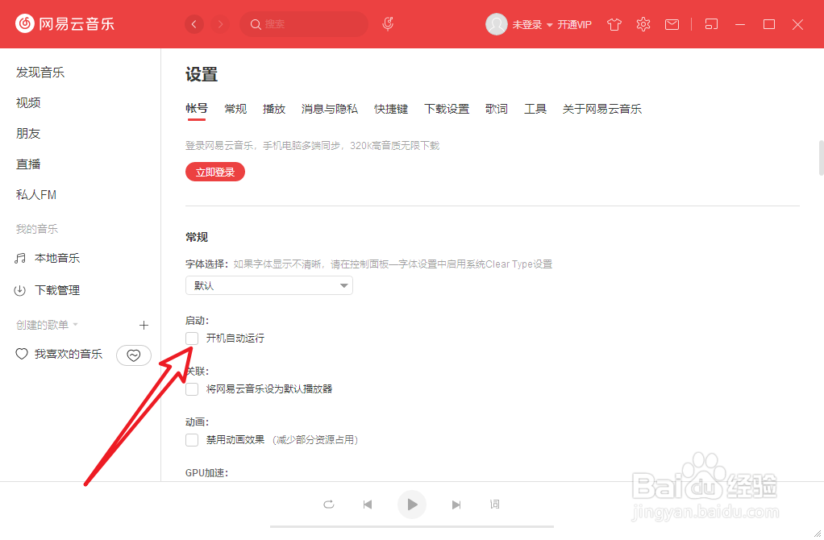
Task: Click the heartbeat mode icon
Action: 134,355
